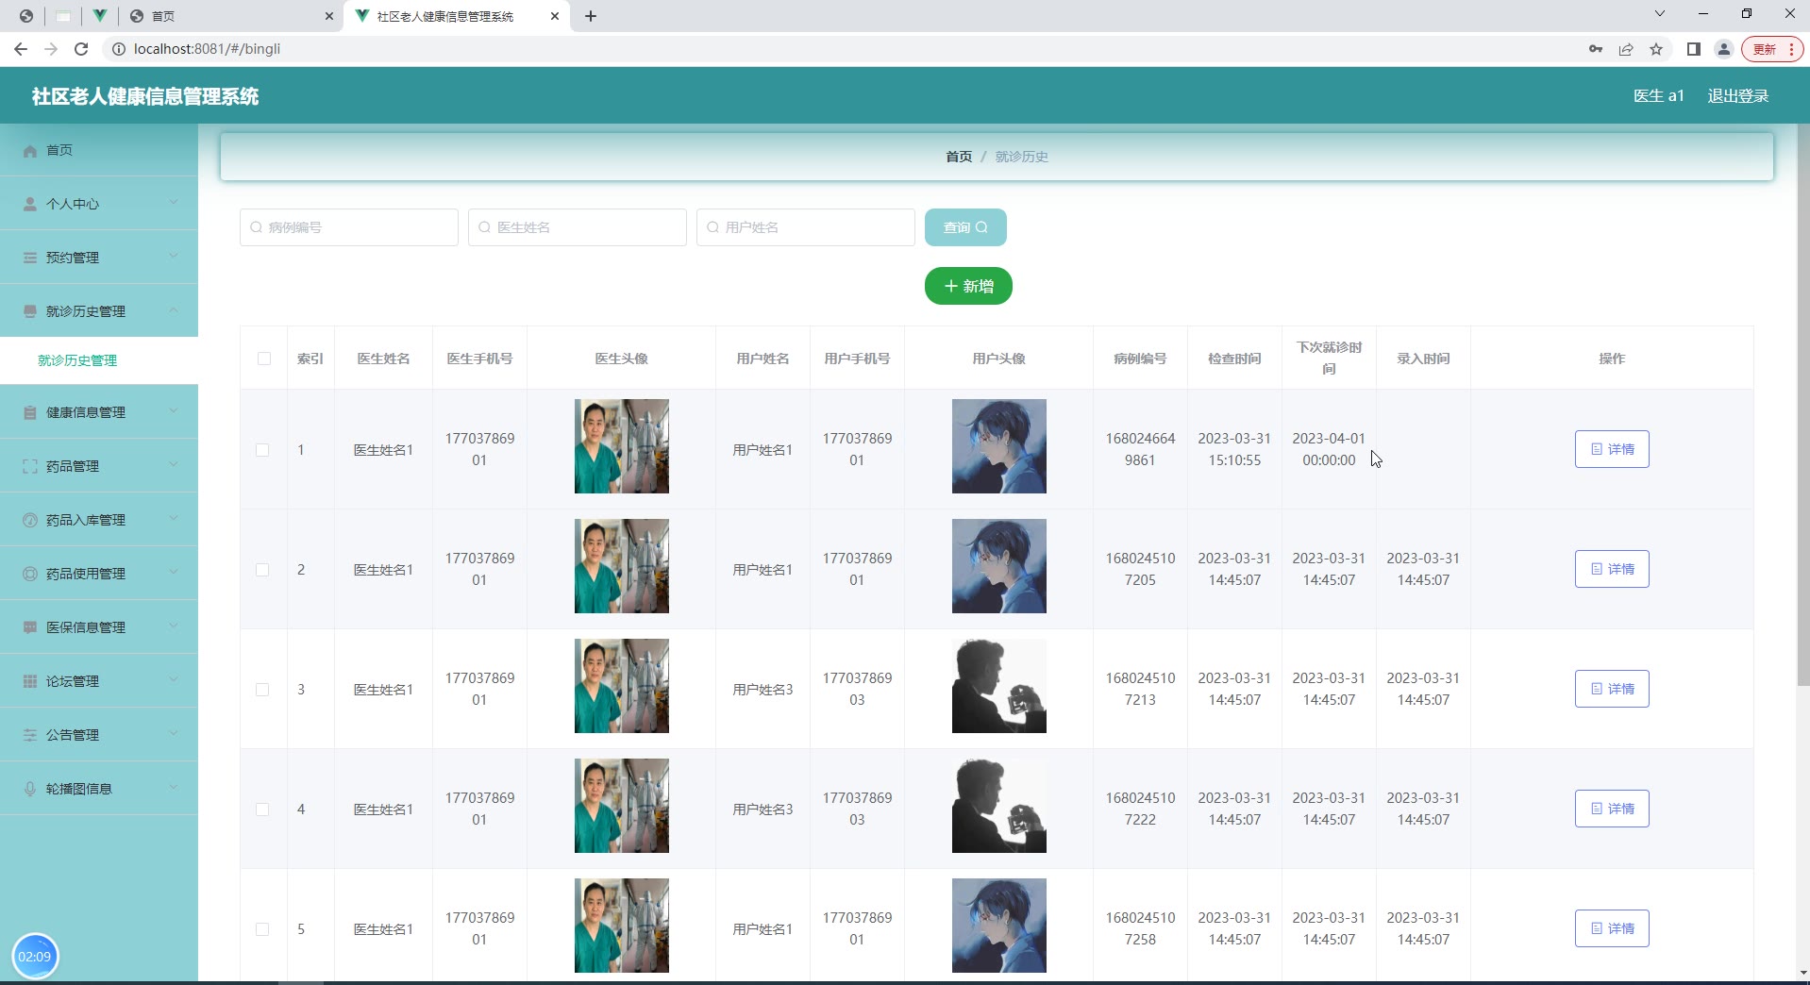Click the 论坛管理 grid icon
This screenshot has width=1810, height=985.
[x=30, y=681]
